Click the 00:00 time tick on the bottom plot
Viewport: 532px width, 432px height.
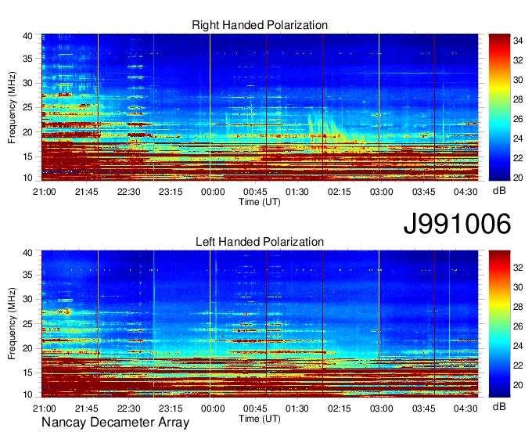click(x=213, y=409)
